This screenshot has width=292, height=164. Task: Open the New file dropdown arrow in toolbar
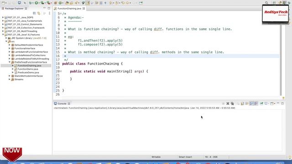(x=6, y=3)
